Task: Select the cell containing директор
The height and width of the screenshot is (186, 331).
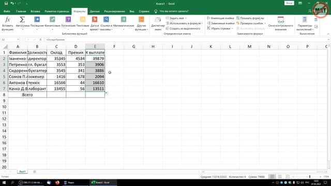Action: coord(37,58)
